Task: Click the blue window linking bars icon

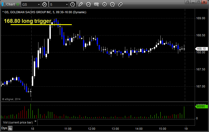Action: tap(3, 4)
